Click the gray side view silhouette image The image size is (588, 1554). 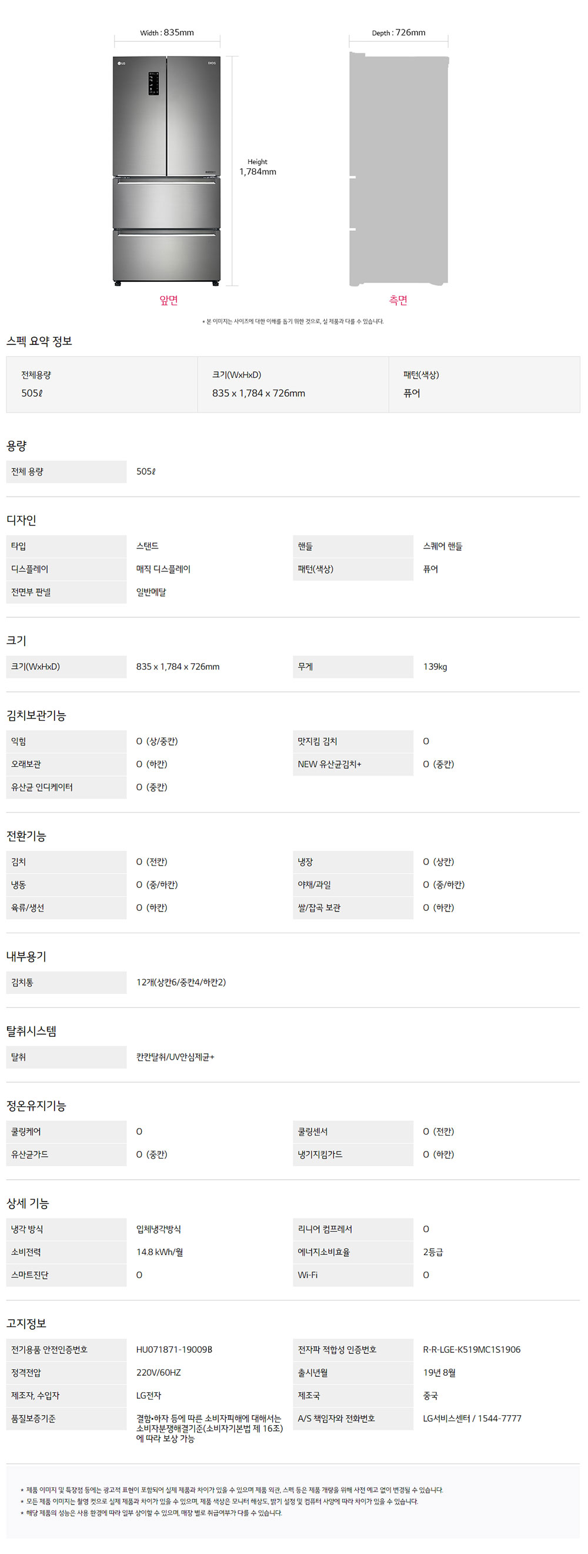pos(399,169)
